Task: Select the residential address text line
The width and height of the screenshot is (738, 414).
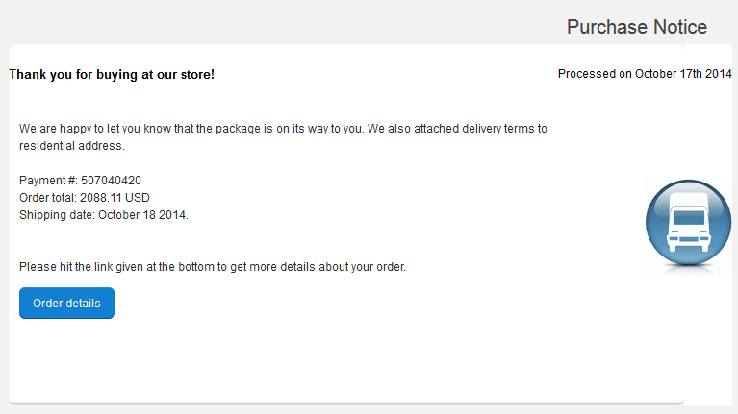Action: click(72, 146)
